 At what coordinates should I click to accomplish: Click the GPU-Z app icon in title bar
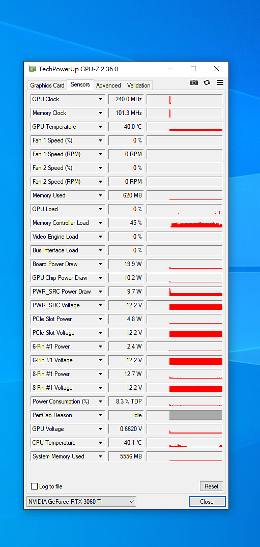tap(32, 69)
